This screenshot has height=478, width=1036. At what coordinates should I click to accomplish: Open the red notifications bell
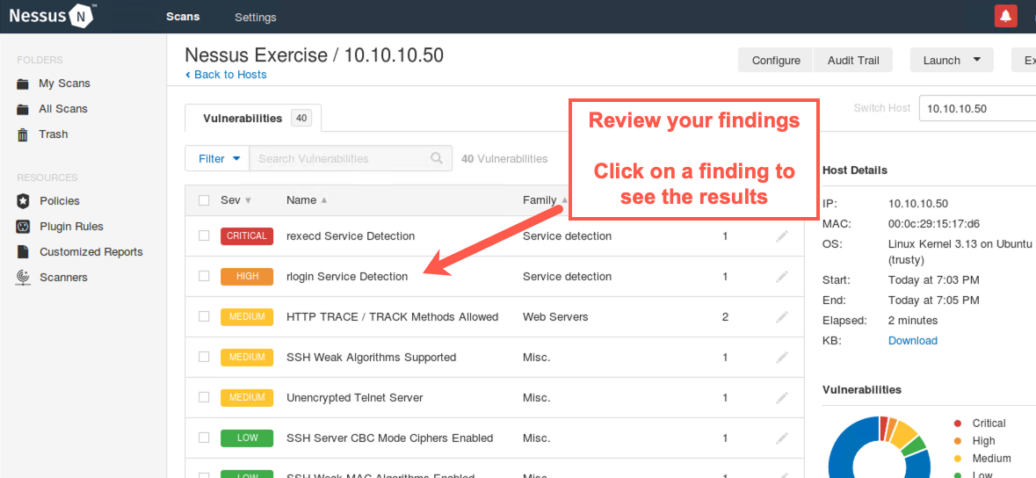pos(1005,16)
